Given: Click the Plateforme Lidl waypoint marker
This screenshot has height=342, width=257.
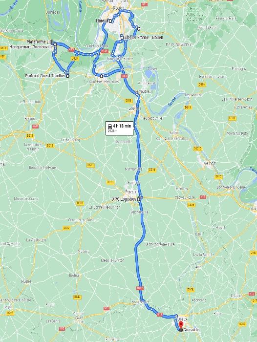Looking at the screenshot, I should tap(55, 44).
